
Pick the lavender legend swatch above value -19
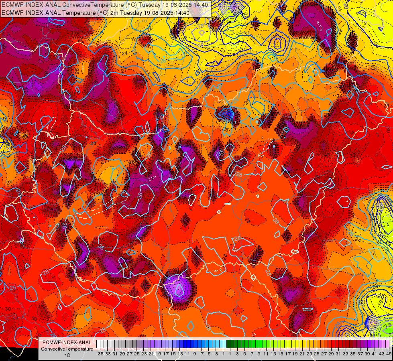[156, 344]
